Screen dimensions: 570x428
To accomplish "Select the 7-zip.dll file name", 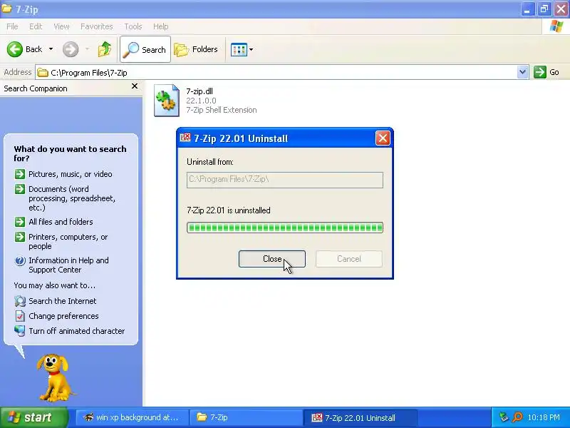I will point(199,91).
